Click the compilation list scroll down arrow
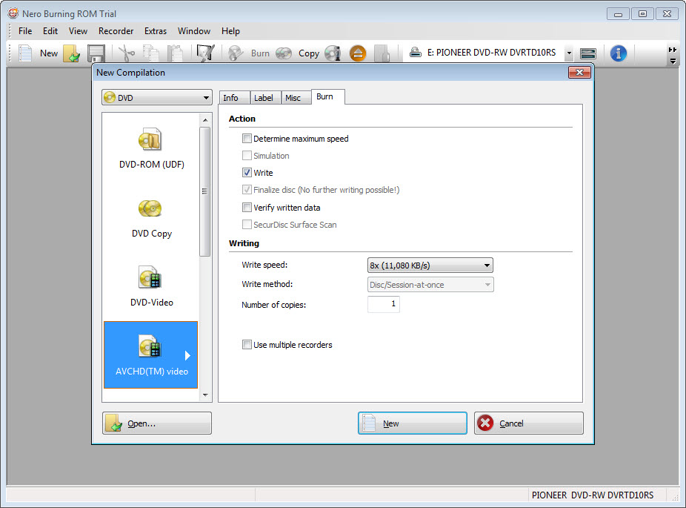 coord(204,395)
